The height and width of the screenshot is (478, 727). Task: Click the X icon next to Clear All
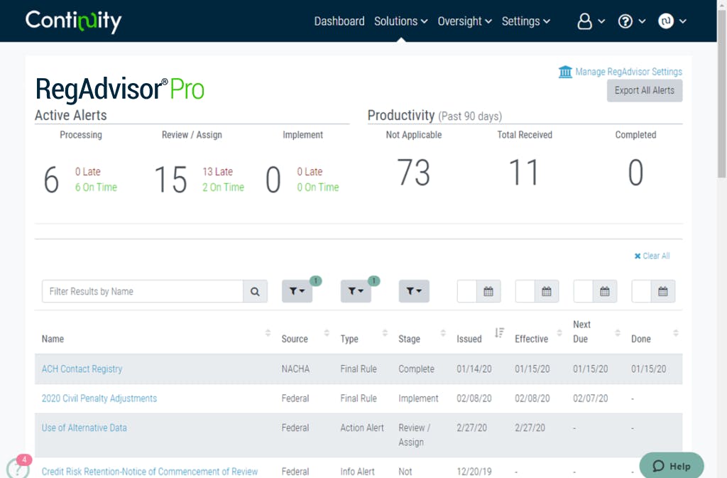[638, 256]
